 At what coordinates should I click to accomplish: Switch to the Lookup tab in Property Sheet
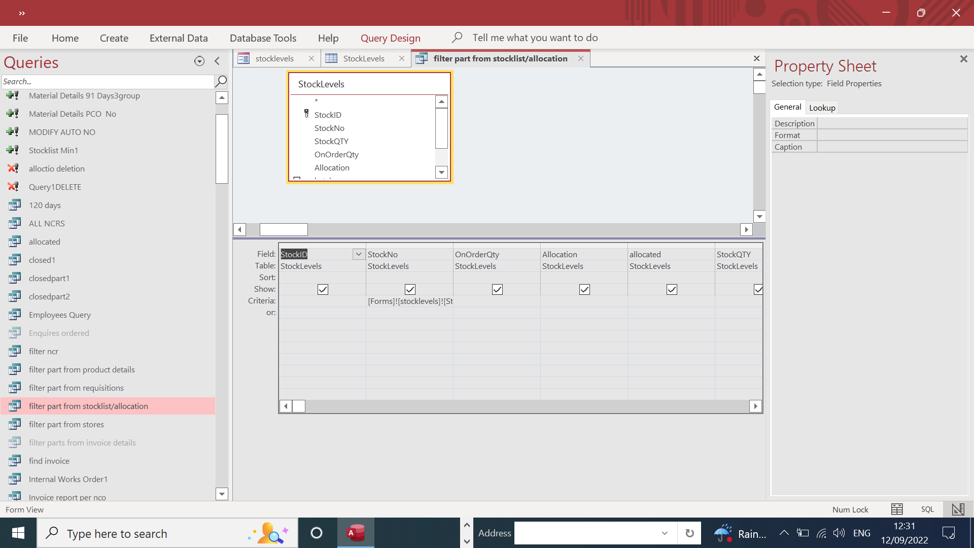[822, 108]
